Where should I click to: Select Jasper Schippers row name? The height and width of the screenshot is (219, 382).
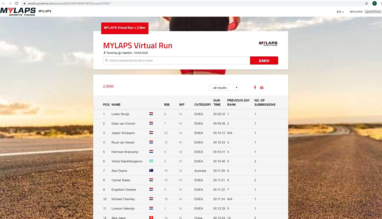click(x=123, y=133)
